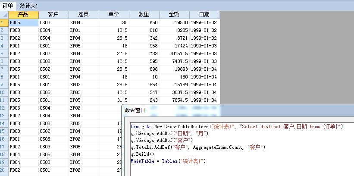
Task: Click employee cell EP03 in row 10
Action: tap(84, 92)
